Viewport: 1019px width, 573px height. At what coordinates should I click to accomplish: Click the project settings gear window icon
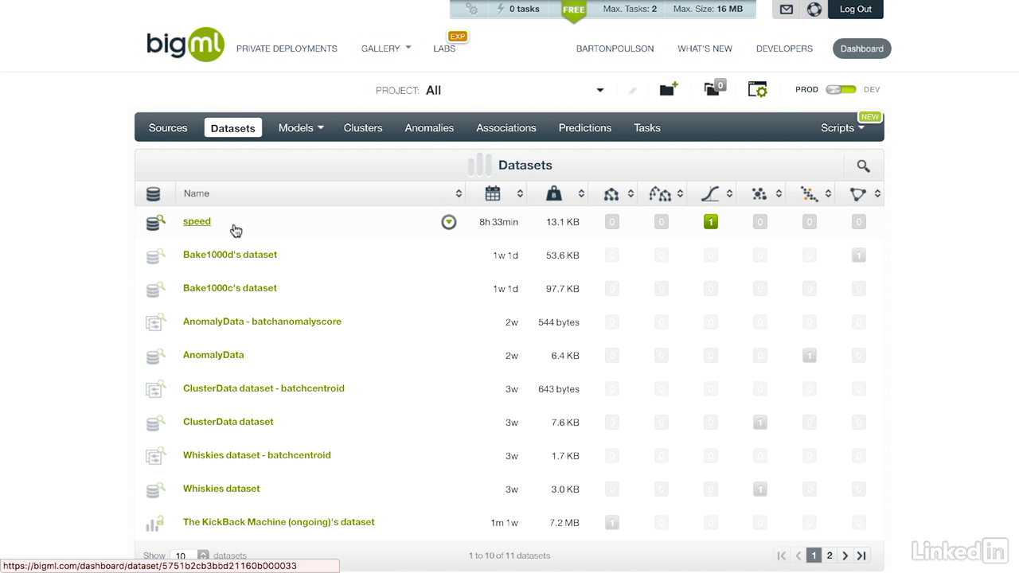pos(757,89)
